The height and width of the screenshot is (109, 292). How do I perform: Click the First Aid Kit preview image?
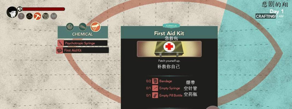click(x=169, y=49)
